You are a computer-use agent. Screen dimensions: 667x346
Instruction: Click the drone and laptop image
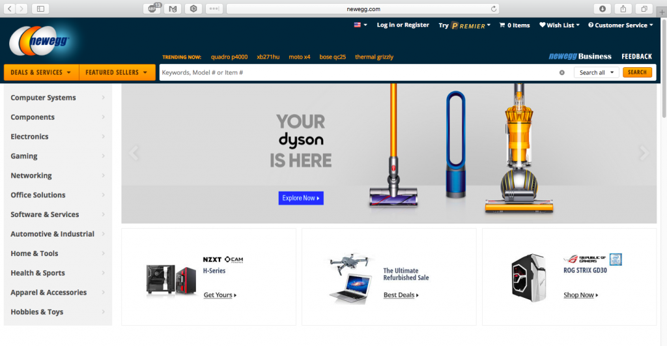click(351, 279)
